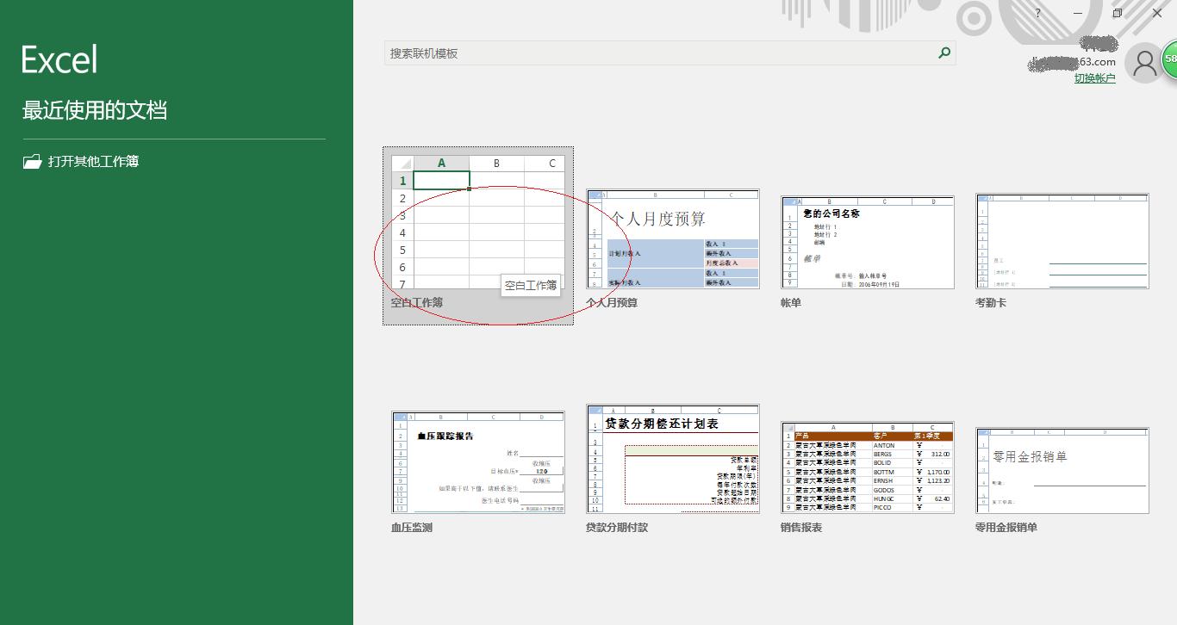Restore the window with the maximize button
1177x625 pixels.
[x=1116, y=14]
